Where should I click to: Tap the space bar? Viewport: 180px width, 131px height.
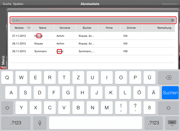point(96,123)
